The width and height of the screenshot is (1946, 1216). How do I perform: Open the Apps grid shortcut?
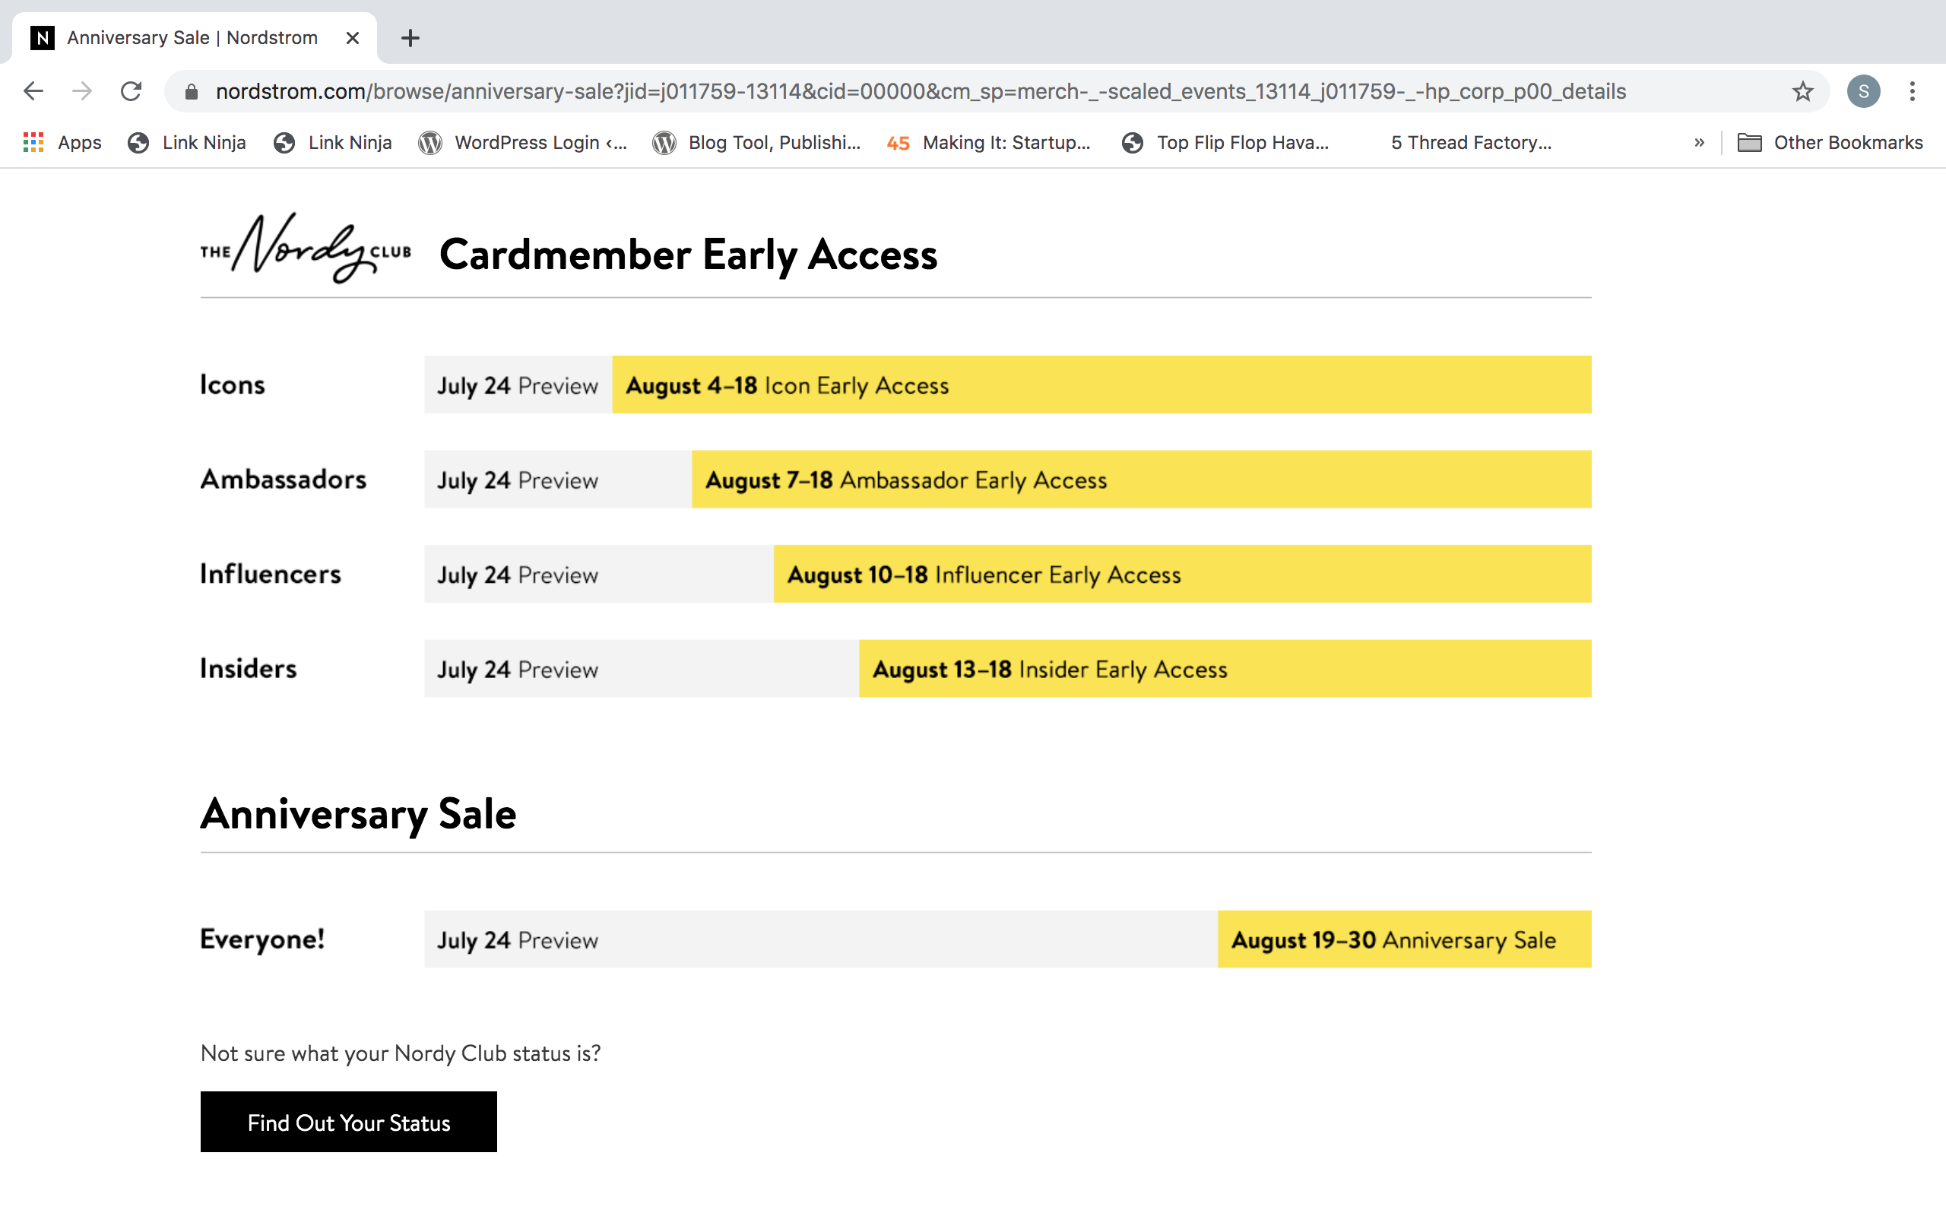pyautogui.click(x=63, y=142)
